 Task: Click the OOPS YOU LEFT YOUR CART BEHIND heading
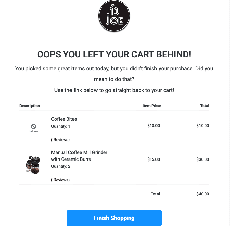[x=114, y=54]
